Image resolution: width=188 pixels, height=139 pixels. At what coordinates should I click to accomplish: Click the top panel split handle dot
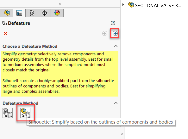(x=60, y=4)
